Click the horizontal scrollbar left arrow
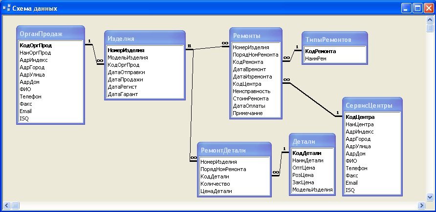436x212 pixels. point(6,205)
